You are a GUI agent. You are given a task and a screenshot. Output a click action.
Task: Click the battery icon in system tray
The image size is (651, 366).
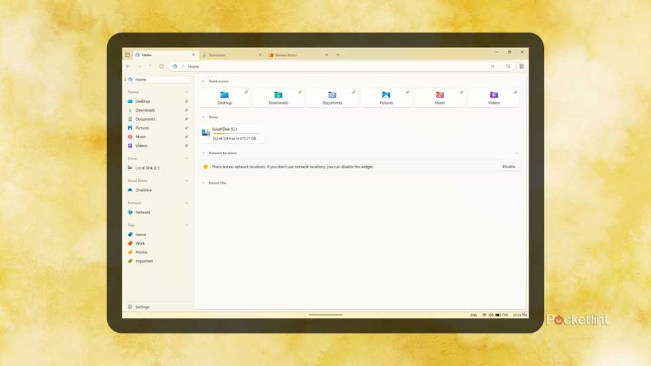498,315
